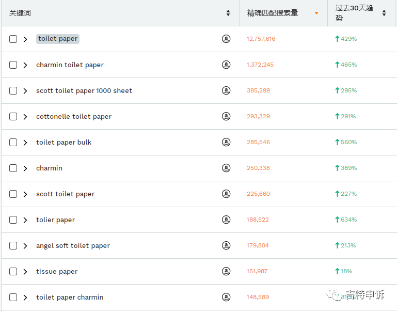Click the 过去30天趋势 column header
Image resolution: width=397 pixels, height=312 pixels.
pyautogui.click(x=354, y=13)
